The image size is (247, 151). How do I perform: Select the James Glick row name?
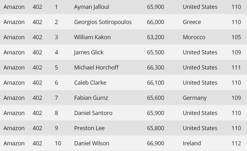click(89, 52)
